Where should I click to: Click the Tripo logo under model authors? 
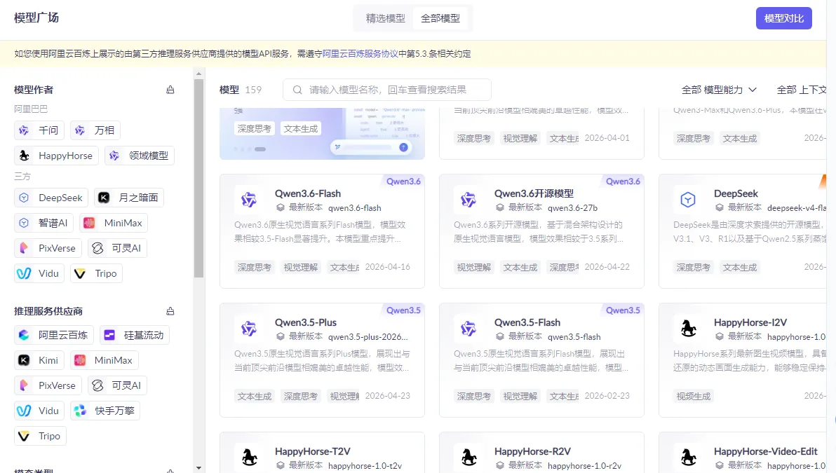[x=80, y=273]
